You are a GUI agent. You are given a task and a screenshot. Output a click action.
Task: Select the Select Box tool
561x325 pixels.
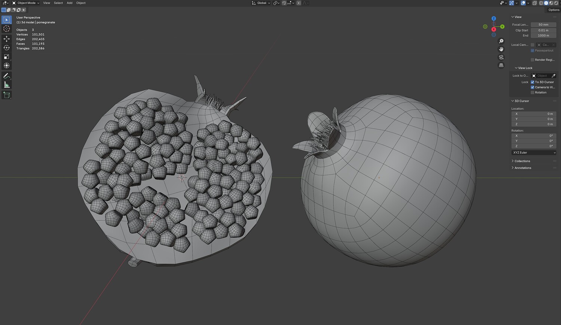pyautogui.click(x=7, y=20)
